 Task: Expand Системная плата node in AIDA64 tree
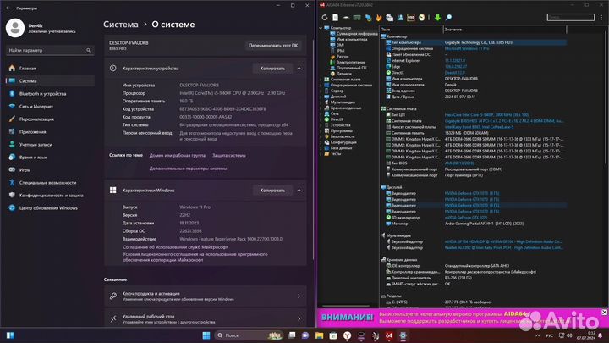click(321, 80)
